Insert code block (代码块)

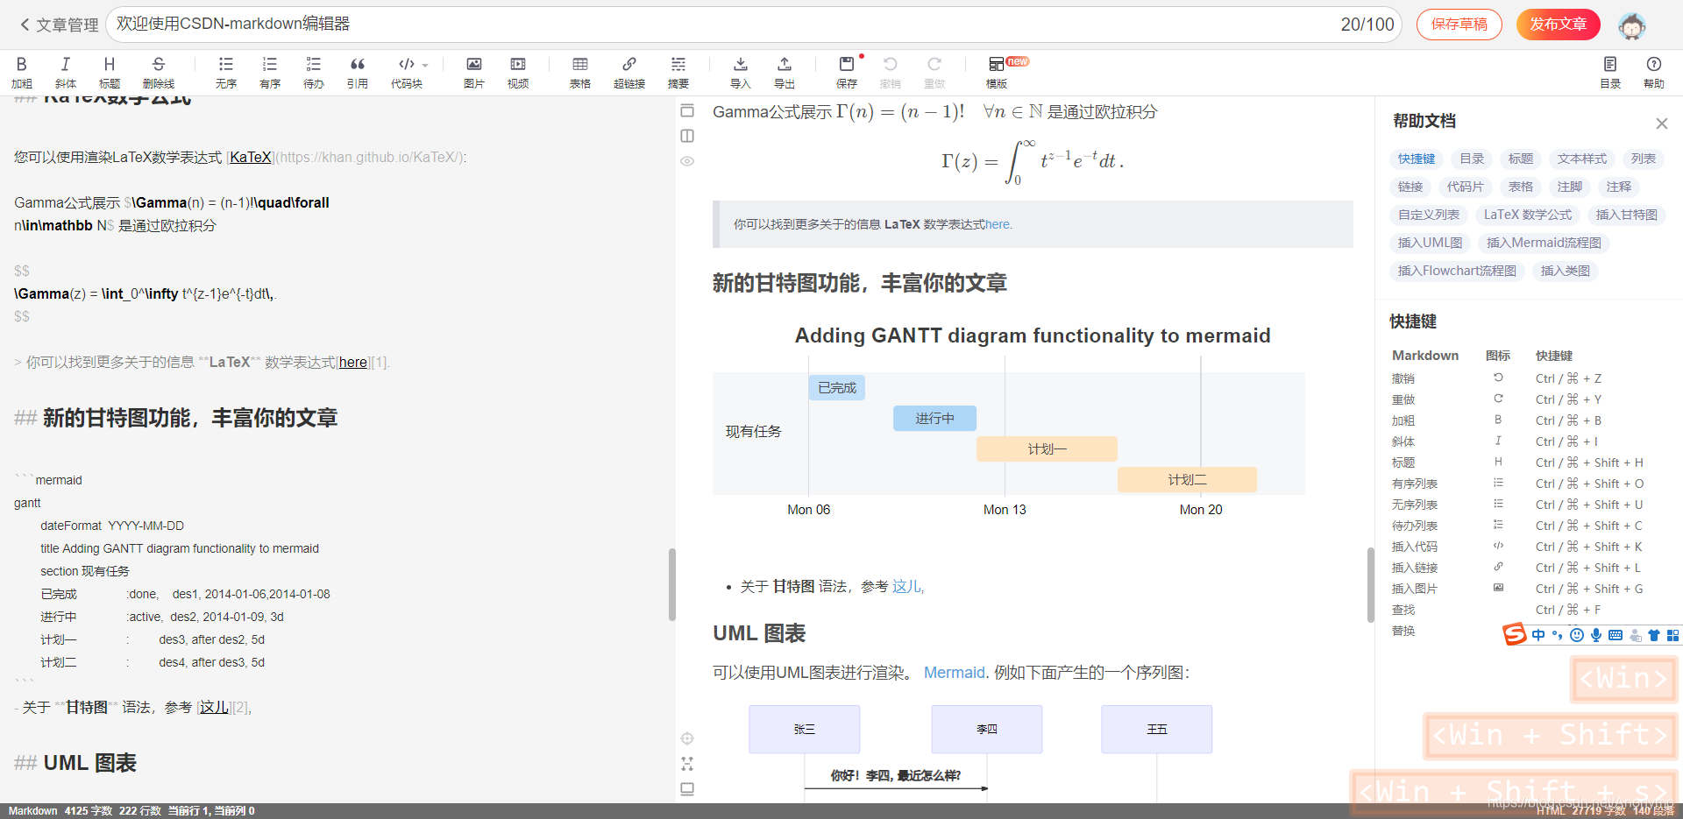(407, 72)
